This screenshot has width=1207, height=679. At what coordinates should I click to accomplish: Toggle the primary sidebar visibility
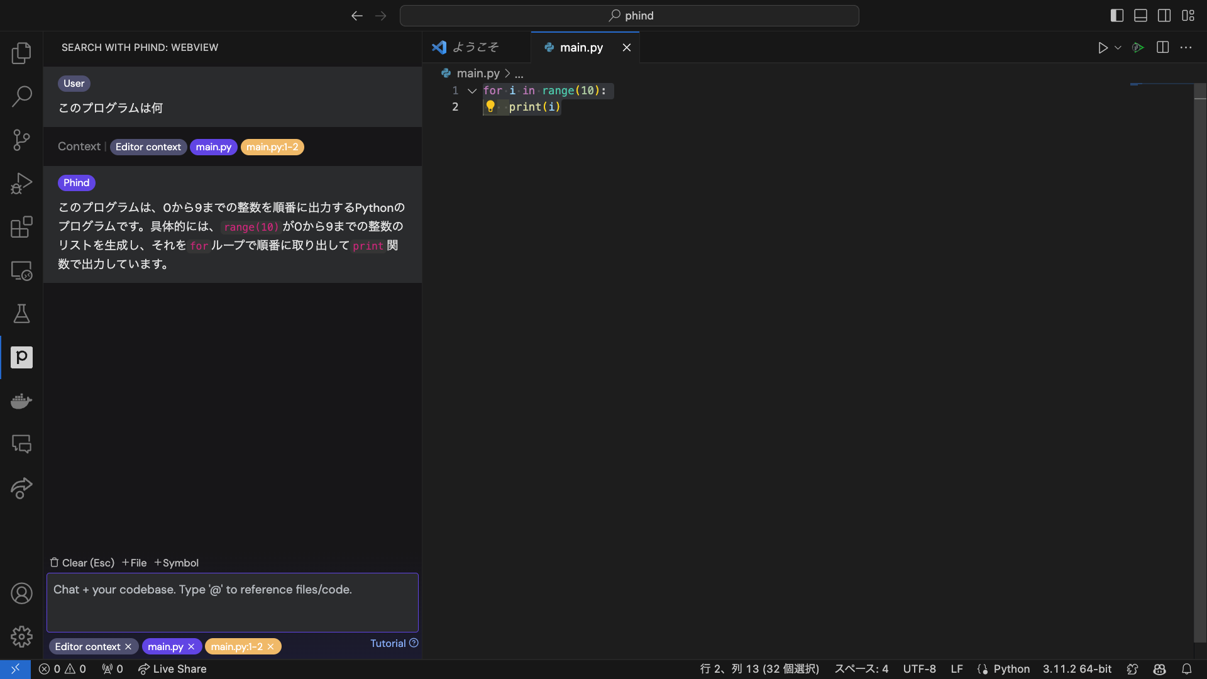click(x=1117, y=15)
